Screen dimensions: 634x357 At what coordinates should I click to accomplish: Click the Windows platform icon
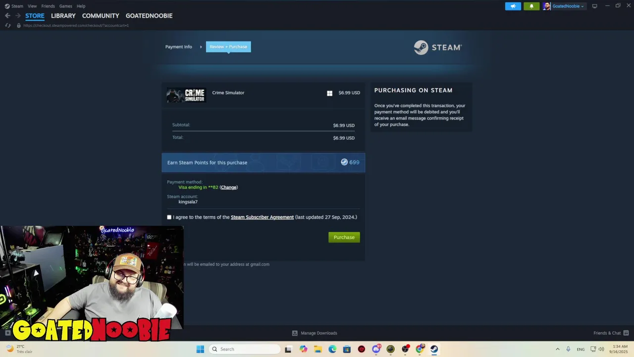pos(329,93)
